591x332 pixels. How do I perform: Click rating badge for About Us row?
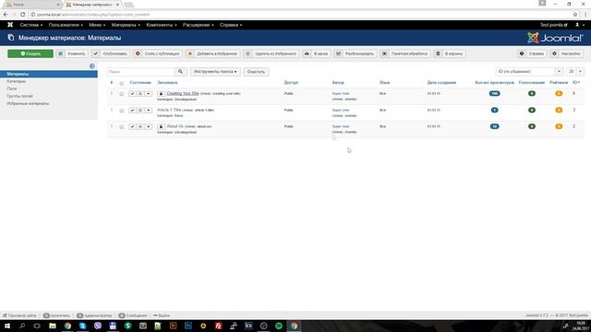[559, 126]
